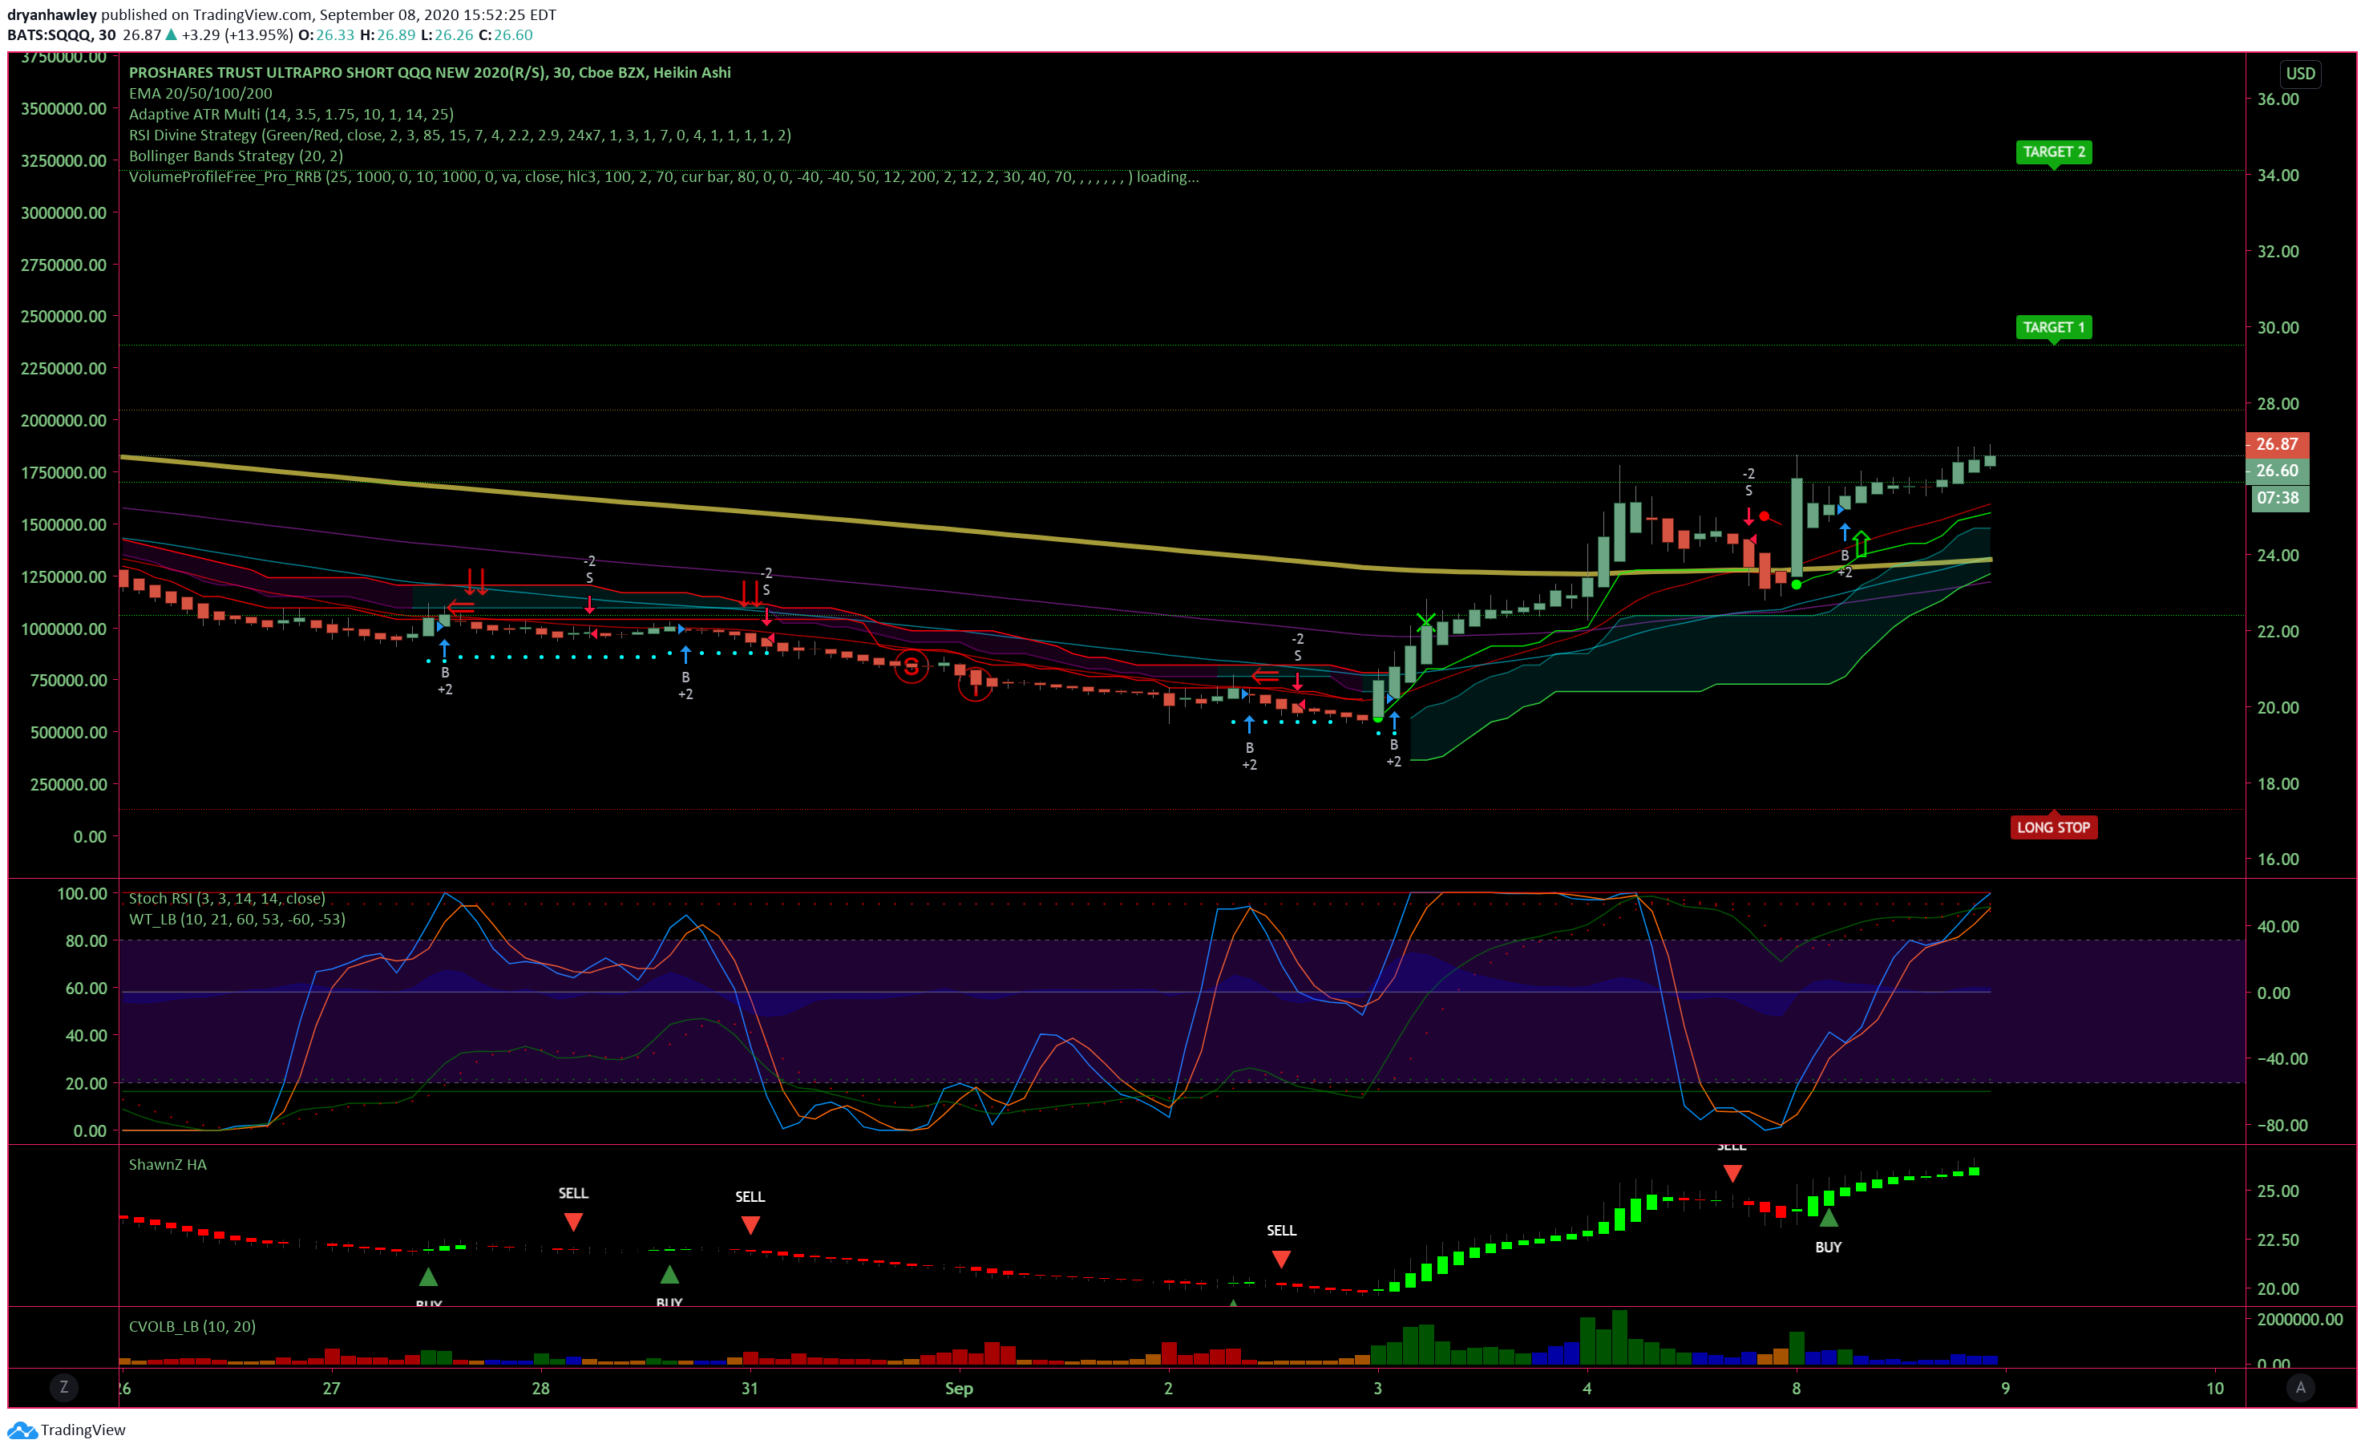Click the 3500000.00 volume axis label
Viewport: 2365px width, 1452px height.
tap(63, 108)
